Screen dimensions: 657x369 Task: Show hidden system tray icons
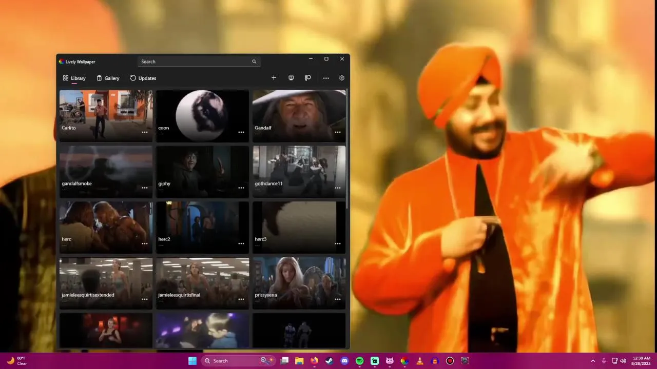593,361
